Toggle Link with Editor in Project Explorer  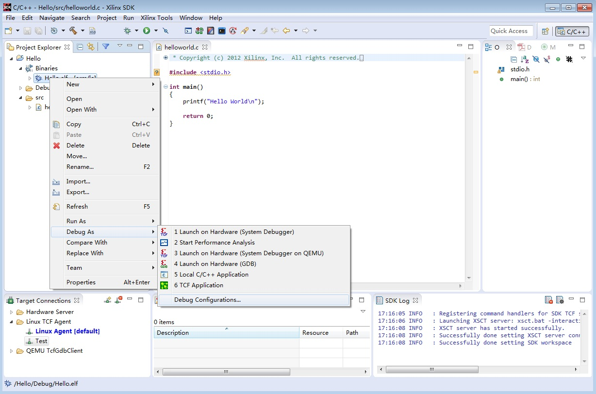coord(91,47)
